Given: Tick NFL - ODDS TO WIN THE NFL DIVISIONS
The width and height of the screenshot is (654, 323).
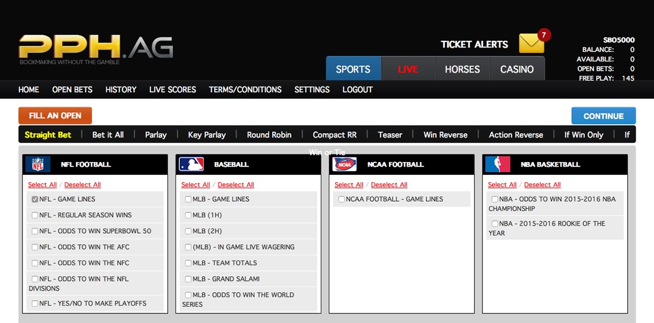Looking at the screenshot, I should coord(35,279).
